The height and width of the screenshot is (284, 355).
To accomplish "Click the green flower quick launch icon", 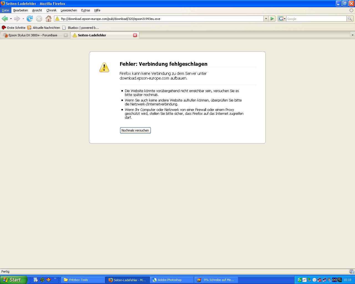I will click(x=42, y=280).
